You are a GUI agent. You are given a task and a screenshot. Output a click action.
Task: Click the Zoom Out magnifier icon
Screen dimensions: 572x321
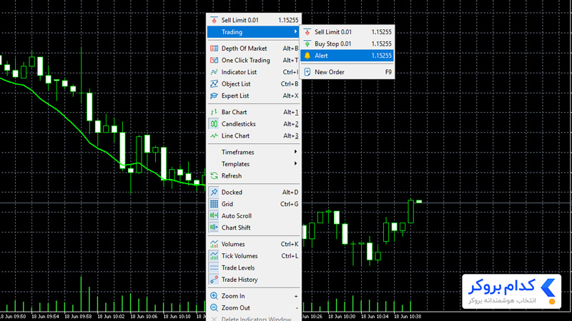click(214, 308)
